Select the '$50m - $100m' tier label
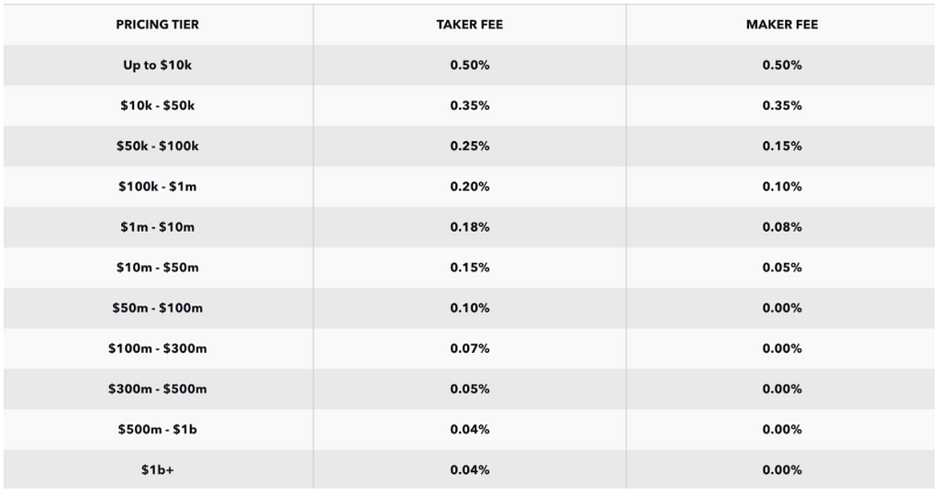 click(157, 308)
